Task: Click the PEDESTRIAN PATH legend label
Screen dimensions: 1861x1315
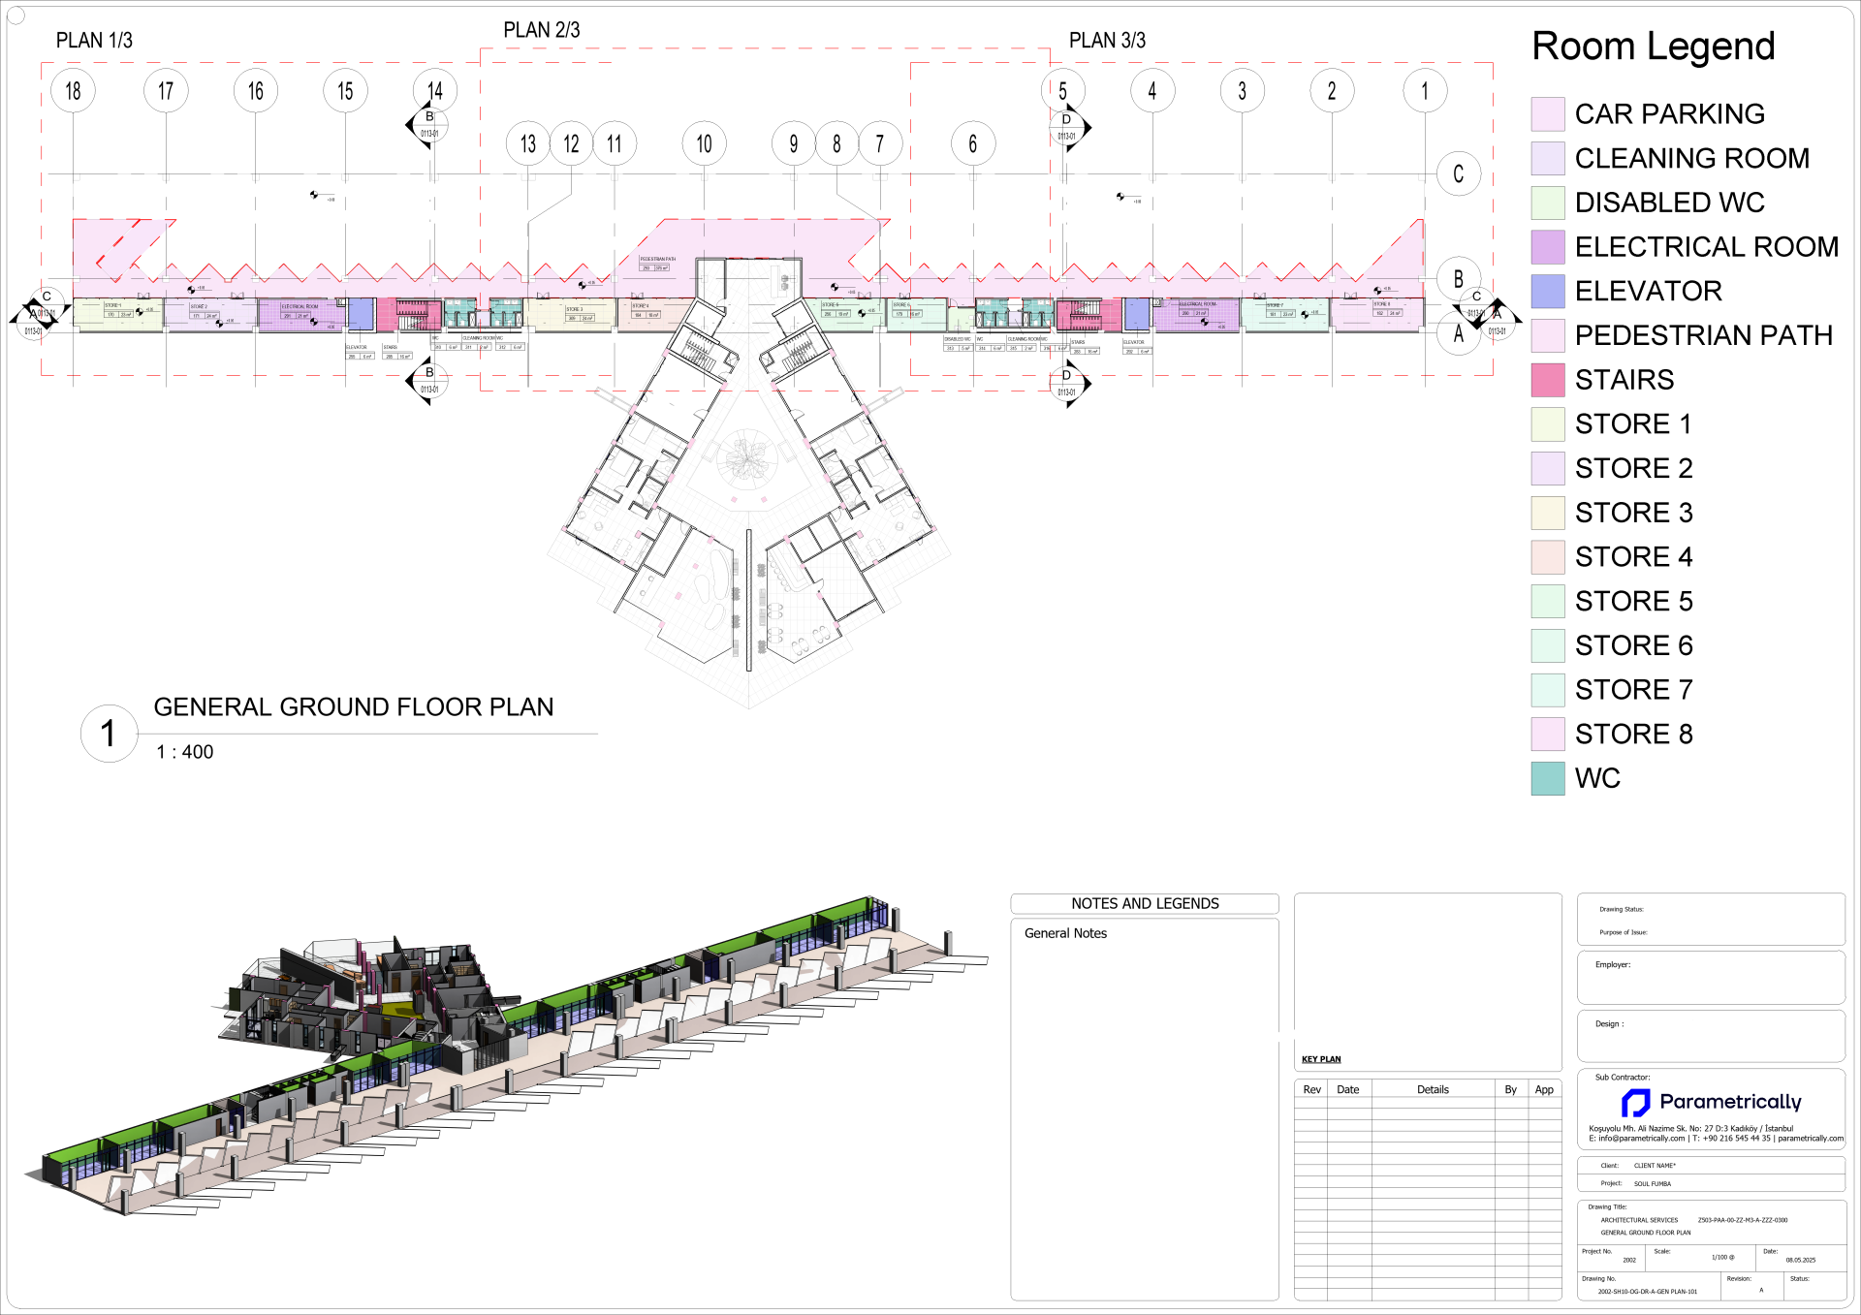Action: 1704,335
